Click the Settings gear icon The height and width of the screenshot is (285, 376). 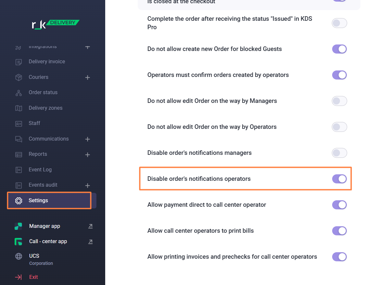pyautogui.click(x=19, y=201)
